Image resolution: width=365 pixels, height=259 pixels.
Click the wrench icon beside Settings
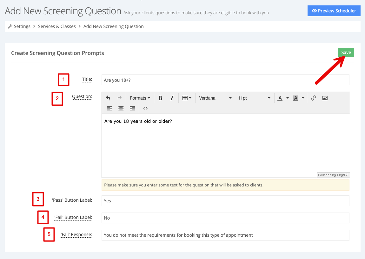(x=10, y=26)
